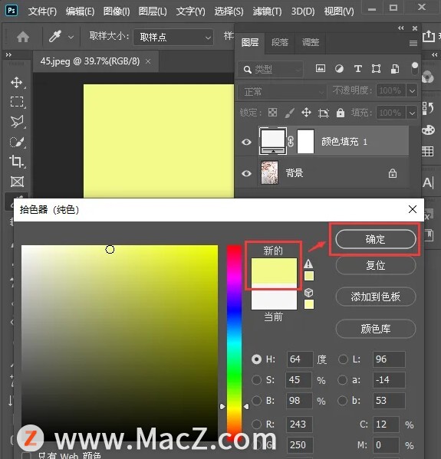Viewport: 441px width, 459px height.
Task: Collapse the Layers panel with double arrows
Action: pos(401,28)
